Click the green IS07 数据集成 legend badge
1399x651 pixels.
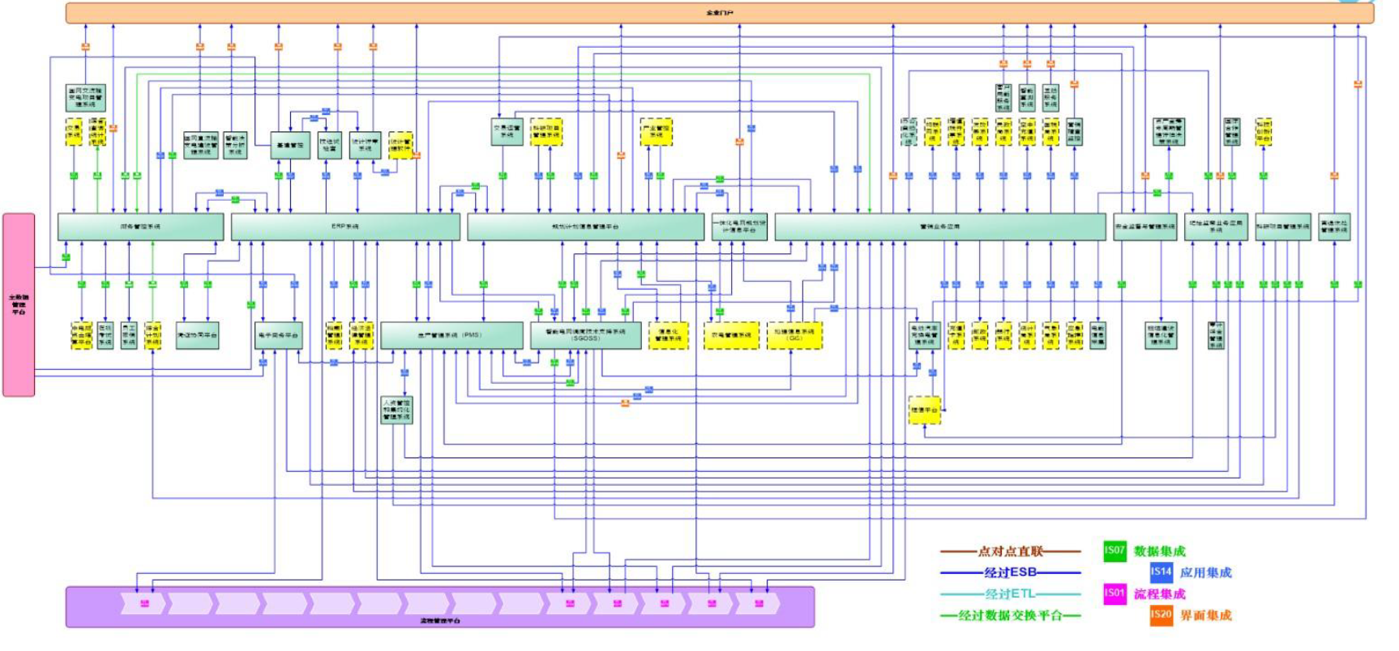[x=1114, y=551]
